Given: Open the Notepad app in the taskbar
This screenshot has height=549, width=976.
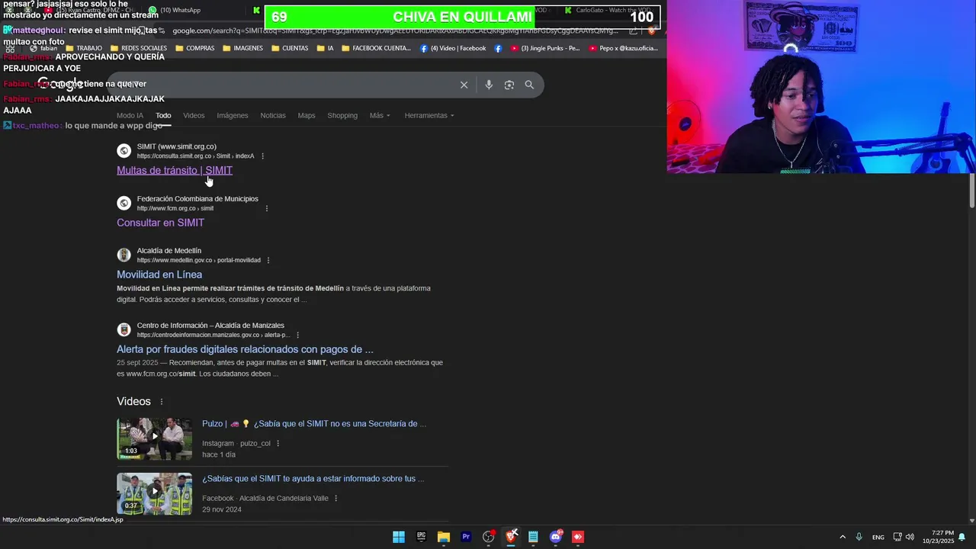Looking at the screenshot, I should point(533,537).
